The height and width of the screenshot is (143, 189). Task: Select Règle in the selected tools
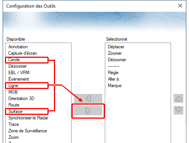click(x=113, y=73)
